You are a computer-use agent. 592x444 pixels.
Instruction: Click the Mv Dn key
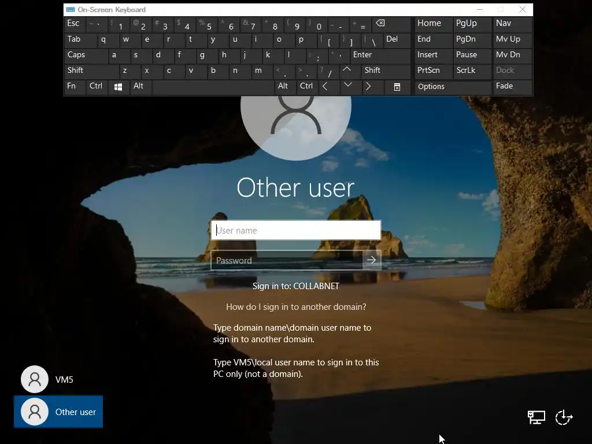click(x=512, y=55)
